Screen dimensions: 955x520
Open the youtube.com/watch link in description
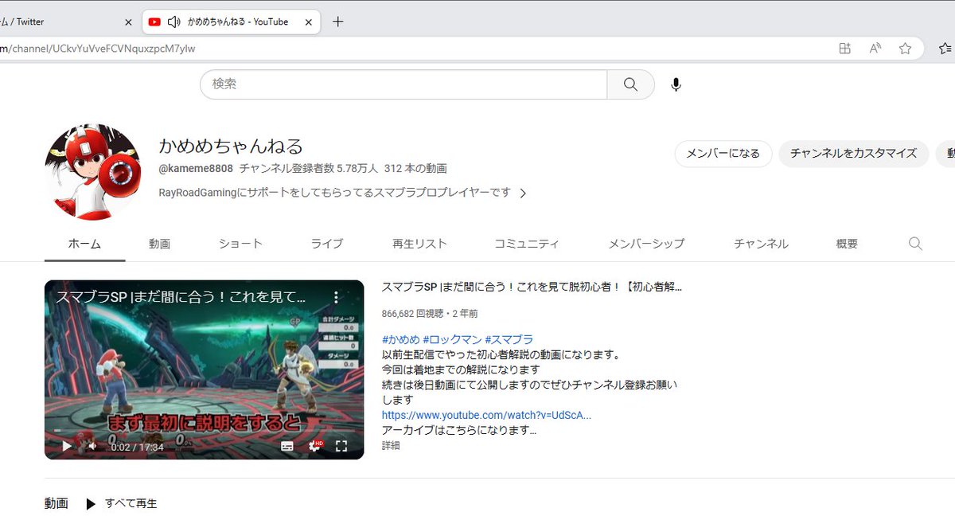pos(486,416)
